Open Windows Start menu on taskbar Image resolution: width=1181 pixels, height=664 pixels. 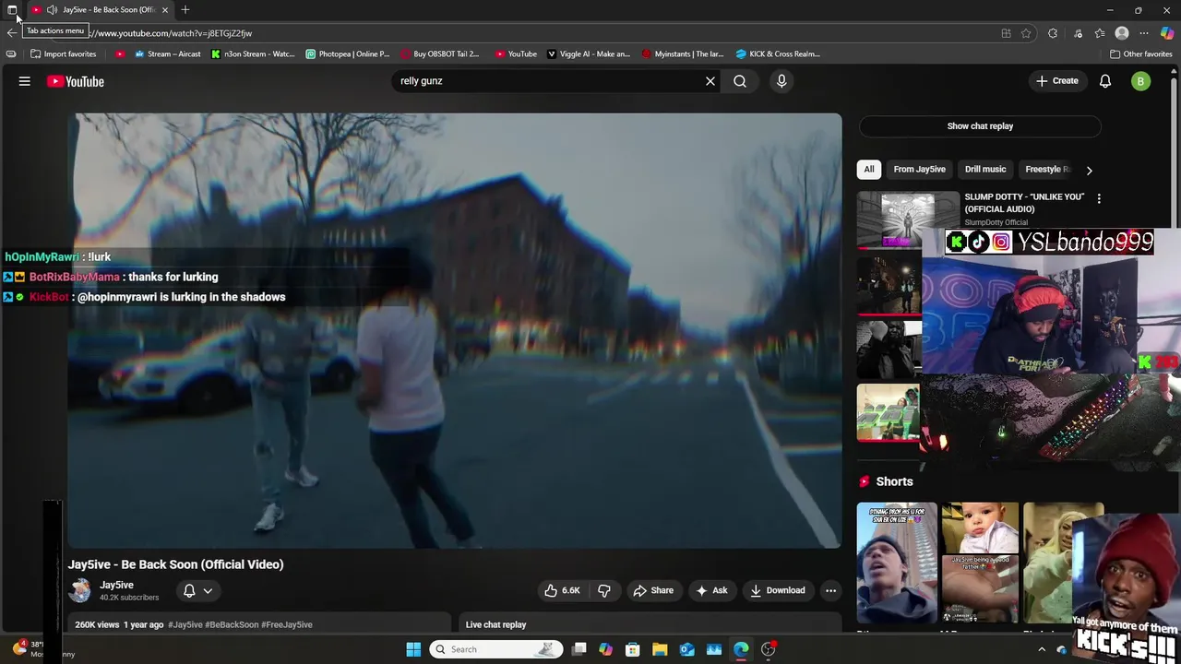[413, 649]
